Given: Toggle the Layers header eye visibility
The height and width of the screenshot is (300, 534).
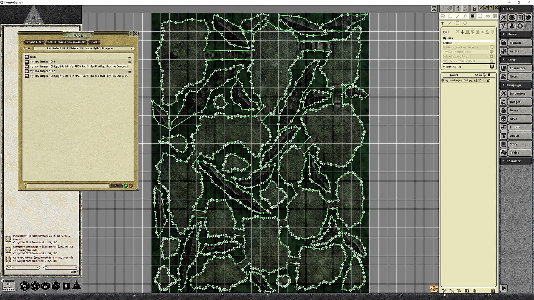Looking at the screenshot, I should pos(476,75).
